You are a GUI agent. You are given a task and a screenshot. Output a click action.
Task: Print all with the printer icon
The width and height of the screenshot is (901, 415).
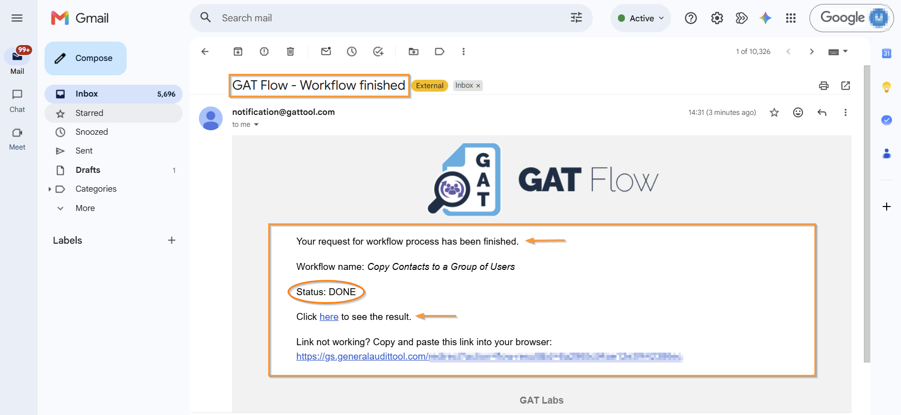point(824,86)
